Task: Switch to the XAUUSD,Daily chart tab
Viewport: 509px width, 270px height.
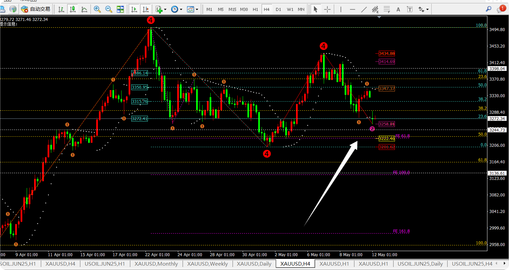Action: 254,264
